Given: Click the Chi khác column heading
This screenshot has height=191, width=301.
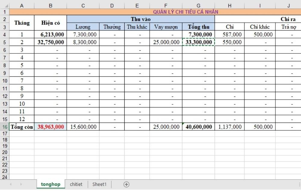Looking at the screenshot, I should (260, 27).
